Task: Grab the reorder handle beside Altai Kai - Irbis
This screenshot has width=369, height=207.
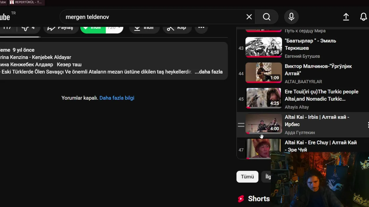Action: pos(241,125)
